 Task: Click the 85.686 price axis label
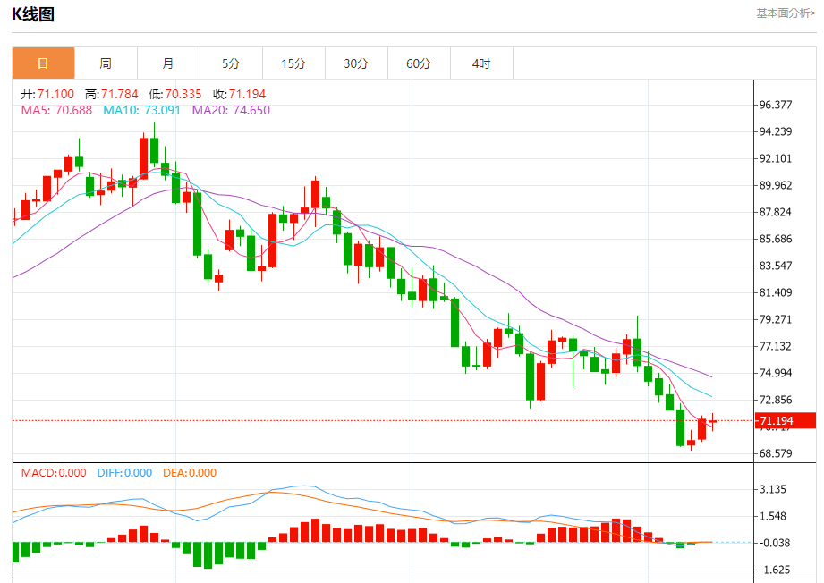click(776, 239)
